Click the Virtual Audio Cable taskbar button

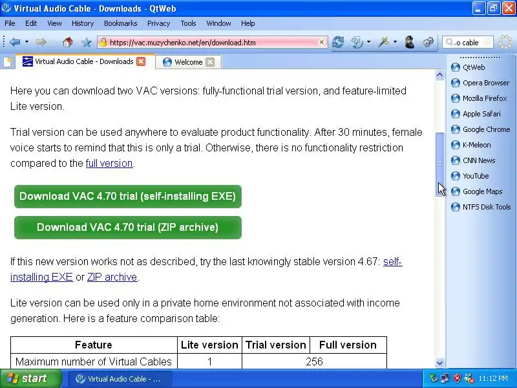click(120, 379)
